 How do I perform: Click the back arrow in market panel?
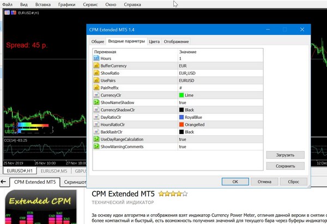click(x=4, y=182)
